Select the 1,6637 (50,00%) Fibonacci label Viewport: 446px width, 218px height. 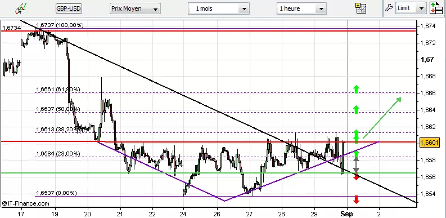pos(58,109)
